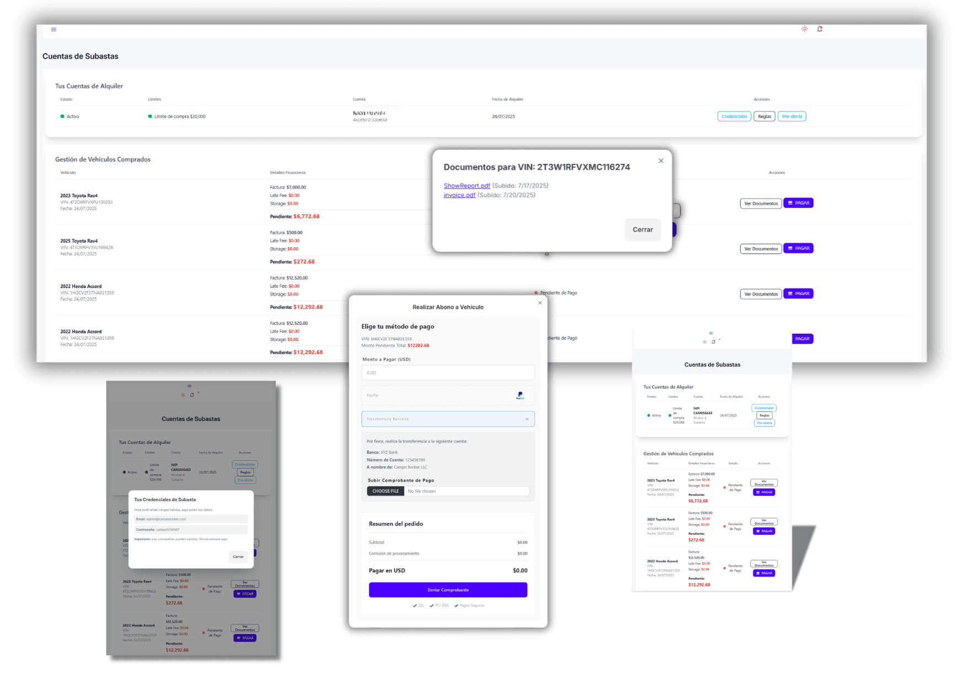Select PayPal payment method option
This screenshot has height=684, width=964.
[447, 396]
